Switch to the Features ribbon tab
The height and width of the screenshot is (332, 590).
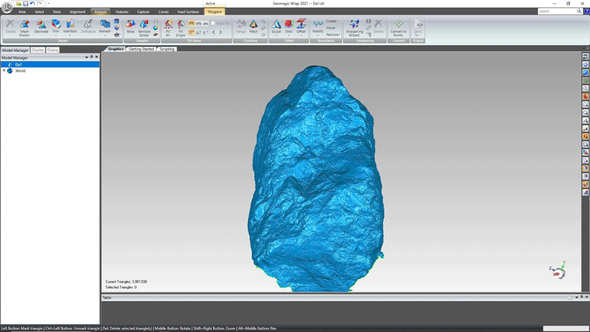pyautogui.click(x=122, y=12)
